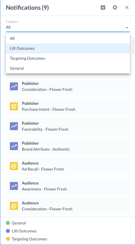Click the notifications list scrollbar
The height and width of the screenshot is (245, 135).
(x=134, y=46)
